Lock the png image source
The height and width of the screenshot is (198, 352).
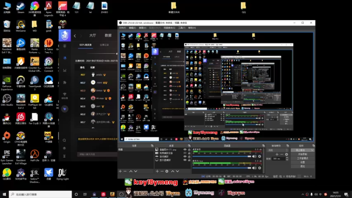coord(189,150)
